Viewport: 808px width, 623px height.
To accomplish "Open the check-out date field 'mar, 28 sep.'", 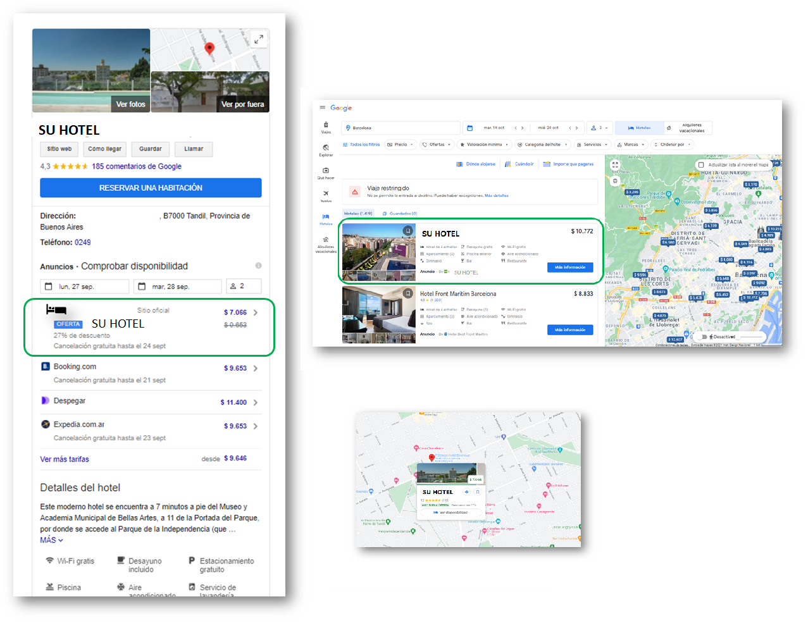I will coord(178,287).
